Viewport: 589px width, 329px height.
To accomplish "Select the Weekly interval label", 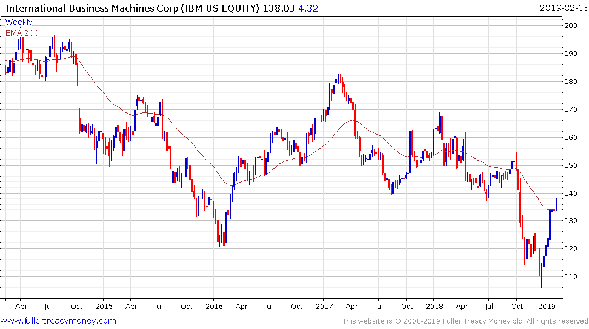I will click(19, 22).
